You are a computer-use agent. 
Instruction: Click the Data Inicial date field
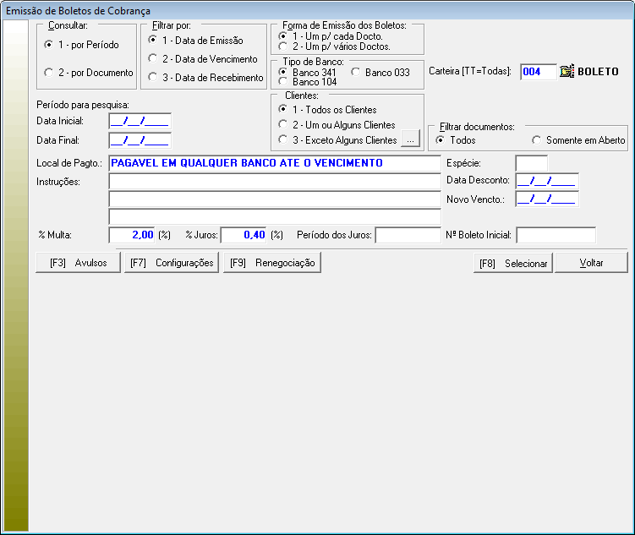click(x=140, y=122)
